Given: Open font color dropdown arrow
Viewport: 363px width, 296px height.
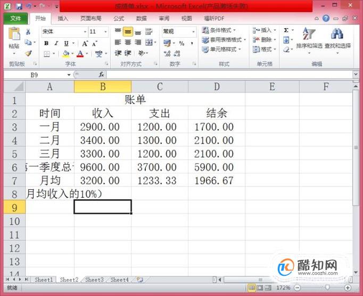Looking at the screenshot, I should tap(87, 54).
